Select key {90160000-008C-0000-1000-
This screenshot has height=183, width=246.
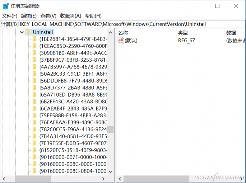pyautogui.click(x=73, y=164)
